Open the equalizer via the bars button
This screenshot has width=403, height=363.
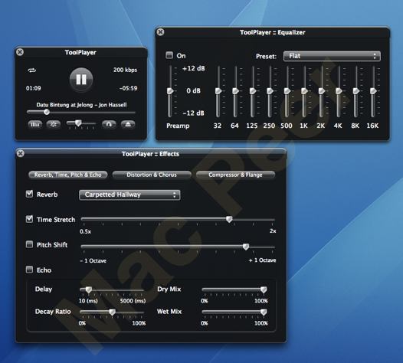[35, 125]
